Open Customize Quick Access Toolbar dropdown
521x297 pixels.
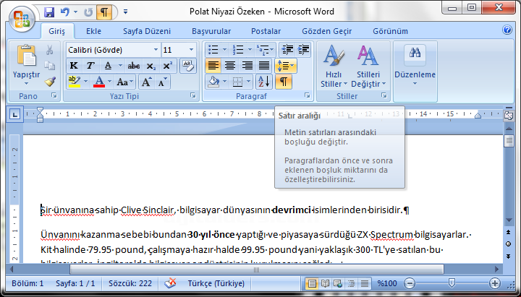point(126,12)
